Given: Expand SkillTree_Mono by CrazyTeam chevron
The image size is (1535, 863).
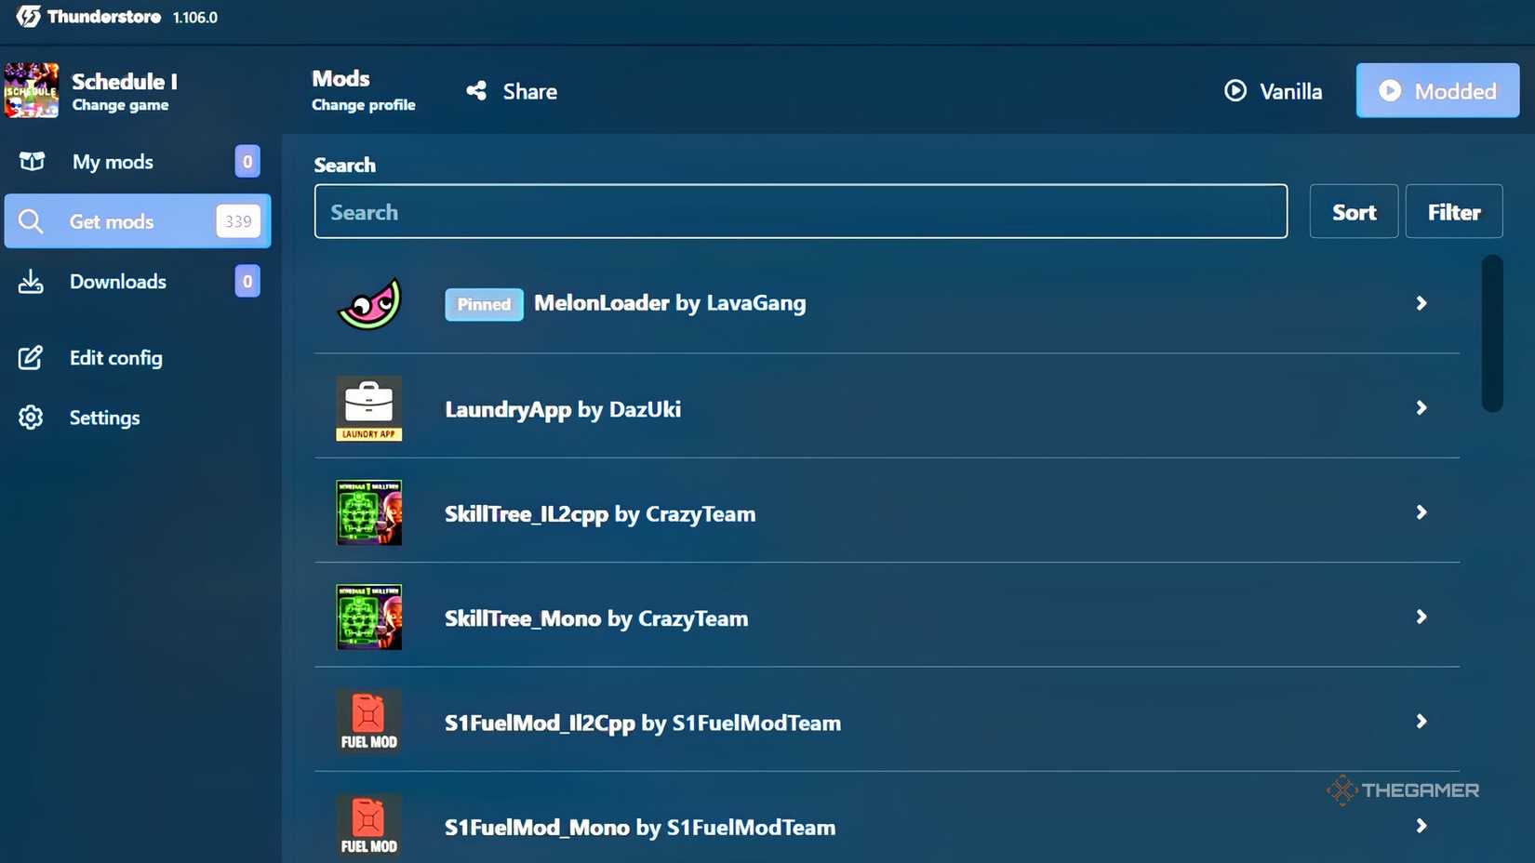Looking at the screenshot, I should click(x=1421, y=617).
